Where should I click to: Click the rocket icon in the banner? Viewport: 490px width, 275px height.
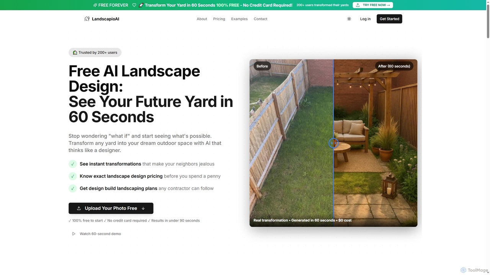141,5
